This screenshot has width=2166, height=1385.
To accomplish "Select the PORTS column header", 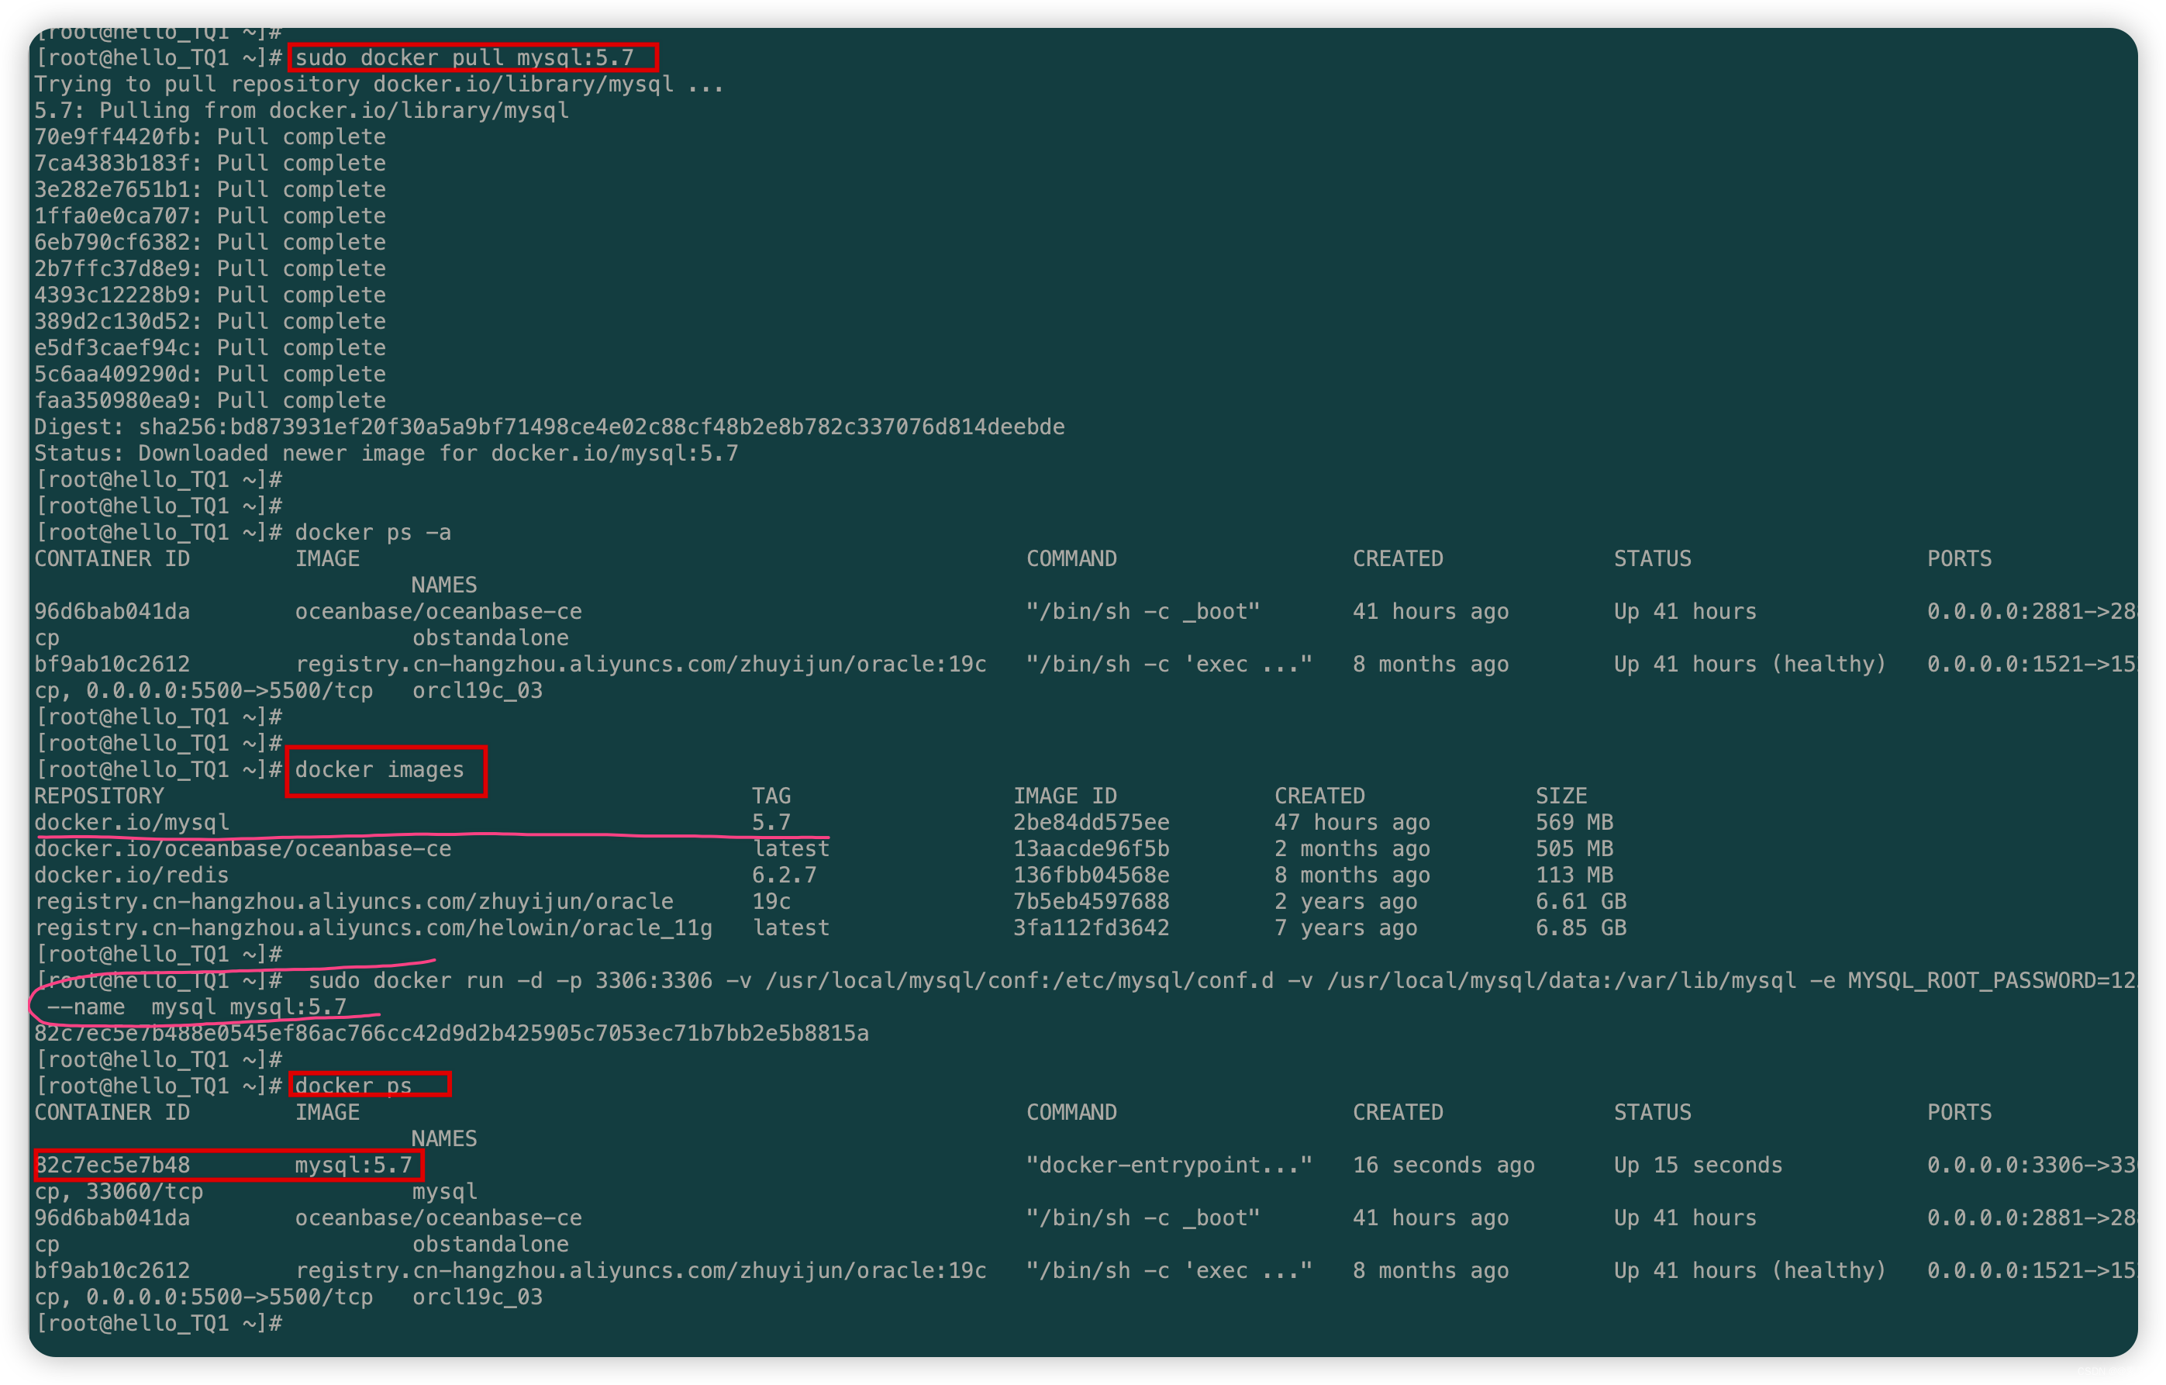I will [1960, 558].
